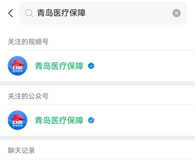
Task: Select the 聊天记录 section header
Action: click(x=21, y=151)
